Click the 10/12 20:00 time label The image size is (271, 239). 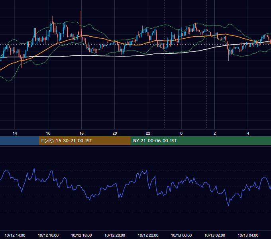(x=115, y=235)
